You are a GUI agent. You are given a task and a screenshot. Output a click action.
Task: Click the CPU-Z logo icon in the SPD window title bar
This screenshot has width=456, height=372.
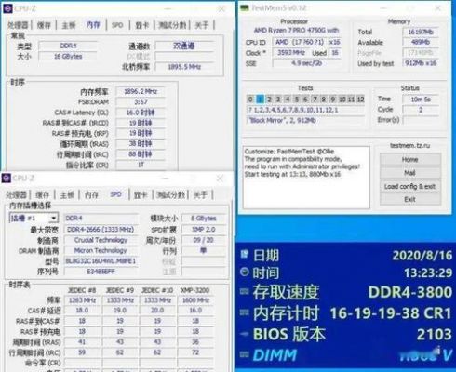click(7, 178)
